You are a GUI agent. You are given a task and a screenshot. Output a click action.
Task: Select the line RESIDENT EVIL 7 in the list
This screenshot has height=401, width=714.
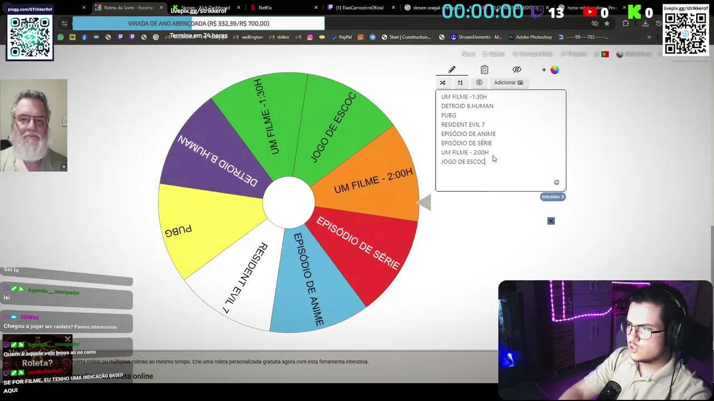462,125
